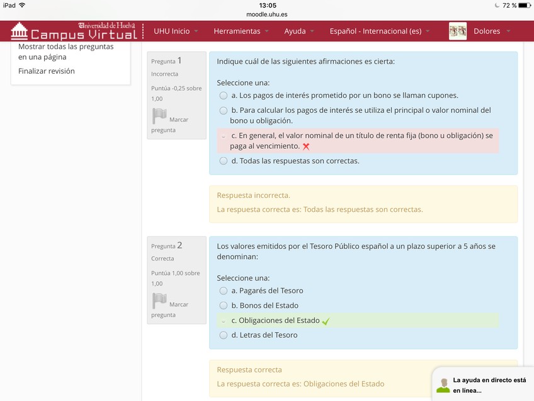The image size is (534, 401).
Task: Click Marcar pregunta link for Pregunta 2
Action: coord(170,310)
